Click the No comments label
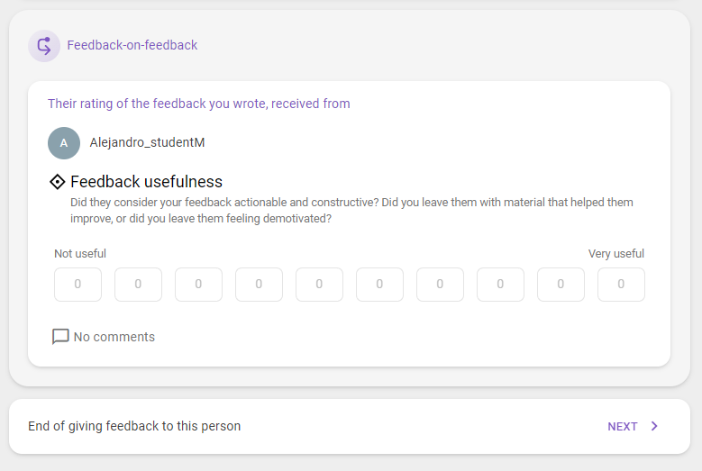Screen dimensions: 702x471 [x=114, y=337]
